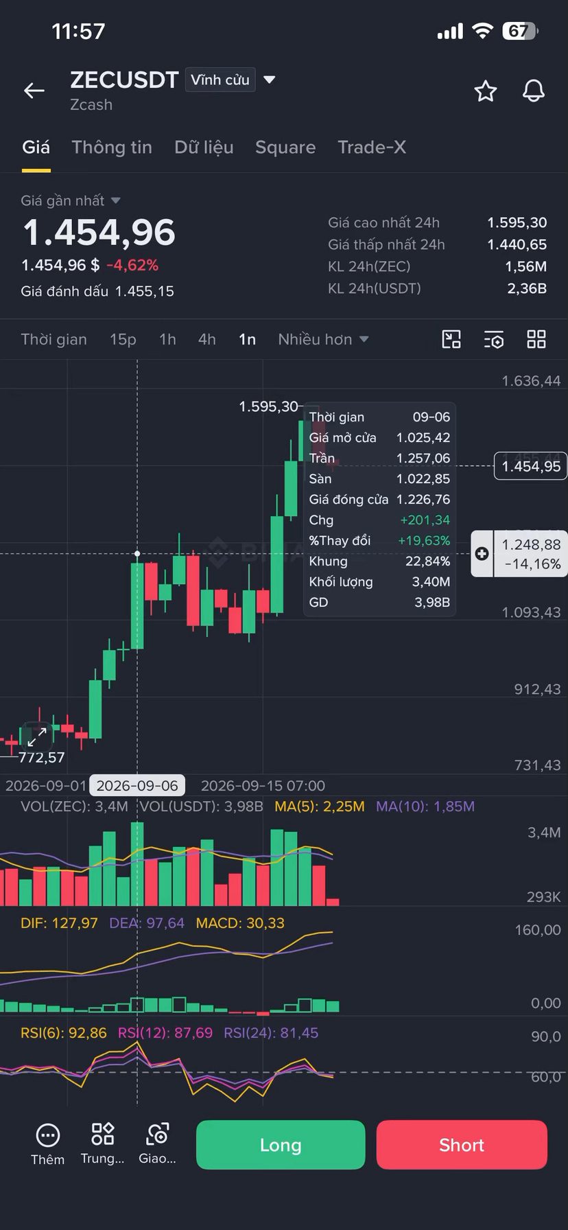
Task: Switch to the Thông tin tab
Action: click(112, 147)
